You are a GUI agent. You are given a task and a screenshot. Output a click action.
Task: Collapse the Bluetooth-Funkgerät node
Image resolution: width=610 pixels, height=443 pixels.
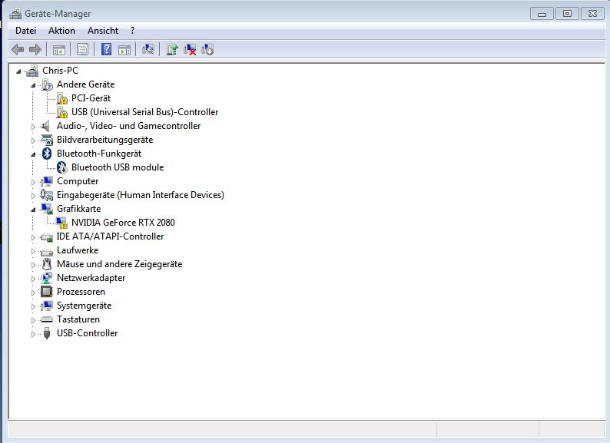point(33,154)
